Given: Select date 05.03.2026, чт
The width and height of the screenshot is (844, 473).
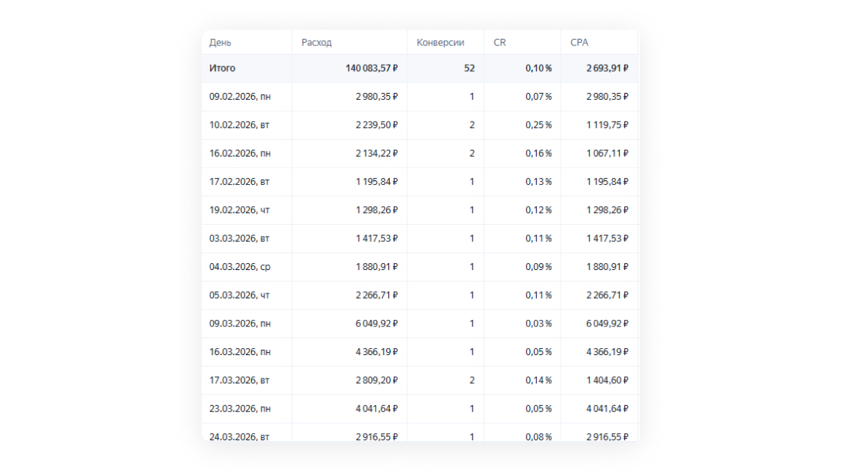Looking at the screenshot, I should tap(240, 296).
